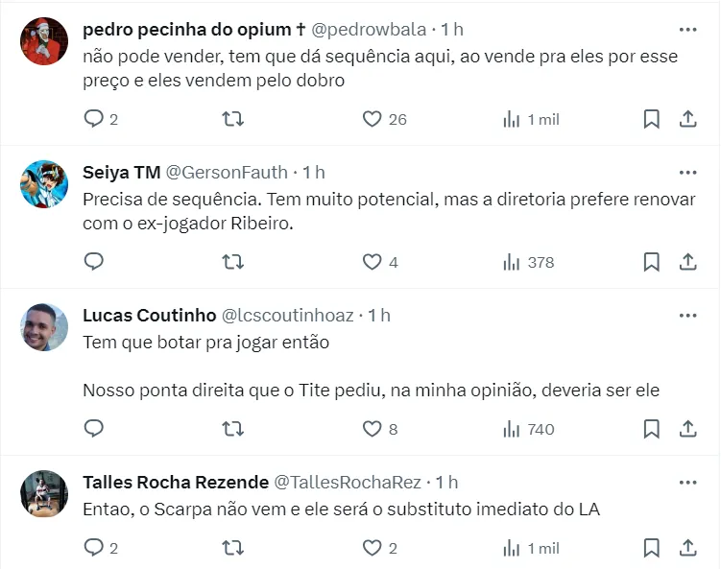Open more options on Talles Rocha Rezende's tweet
This screenshot has width=721, height=569.
(687, 482)
